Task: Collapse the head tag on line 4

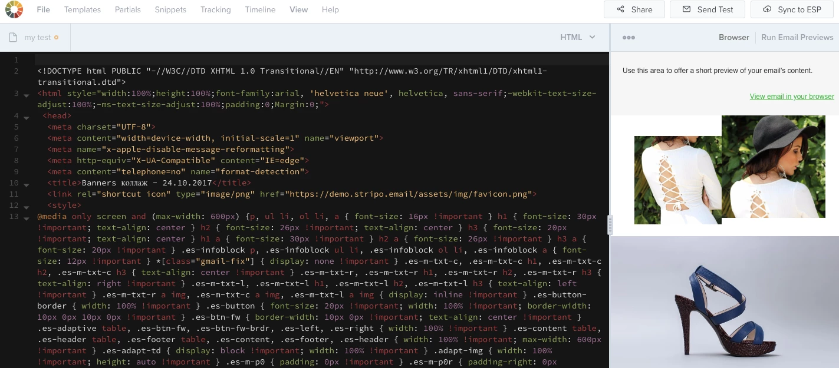Action: (27, 118)
